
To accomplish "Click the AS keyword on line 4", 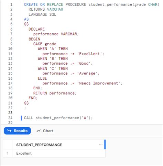I will coord(26,19).
